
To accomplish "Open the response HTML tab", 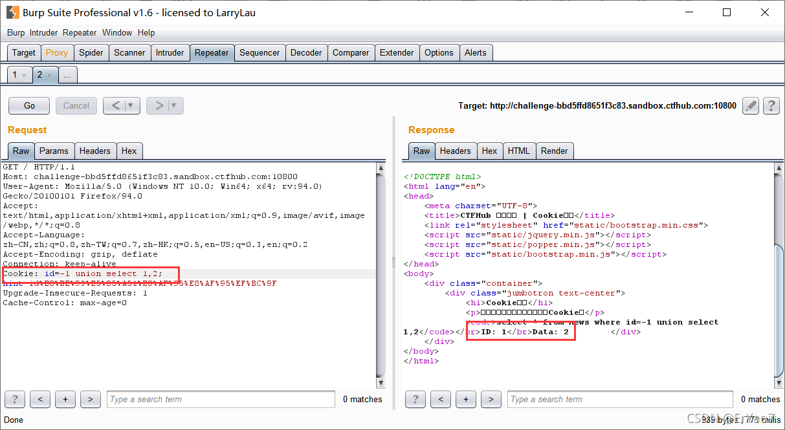I will click(x=519, y=151).
